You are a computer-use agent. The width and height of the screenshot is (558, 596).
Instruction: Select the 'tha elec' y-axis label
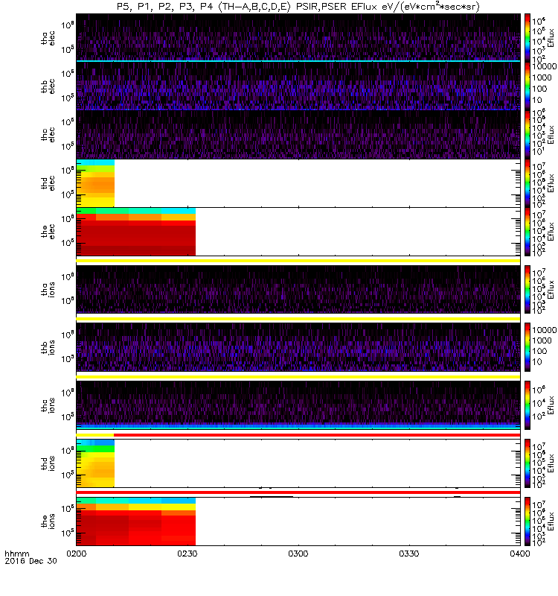coord(48,38)
